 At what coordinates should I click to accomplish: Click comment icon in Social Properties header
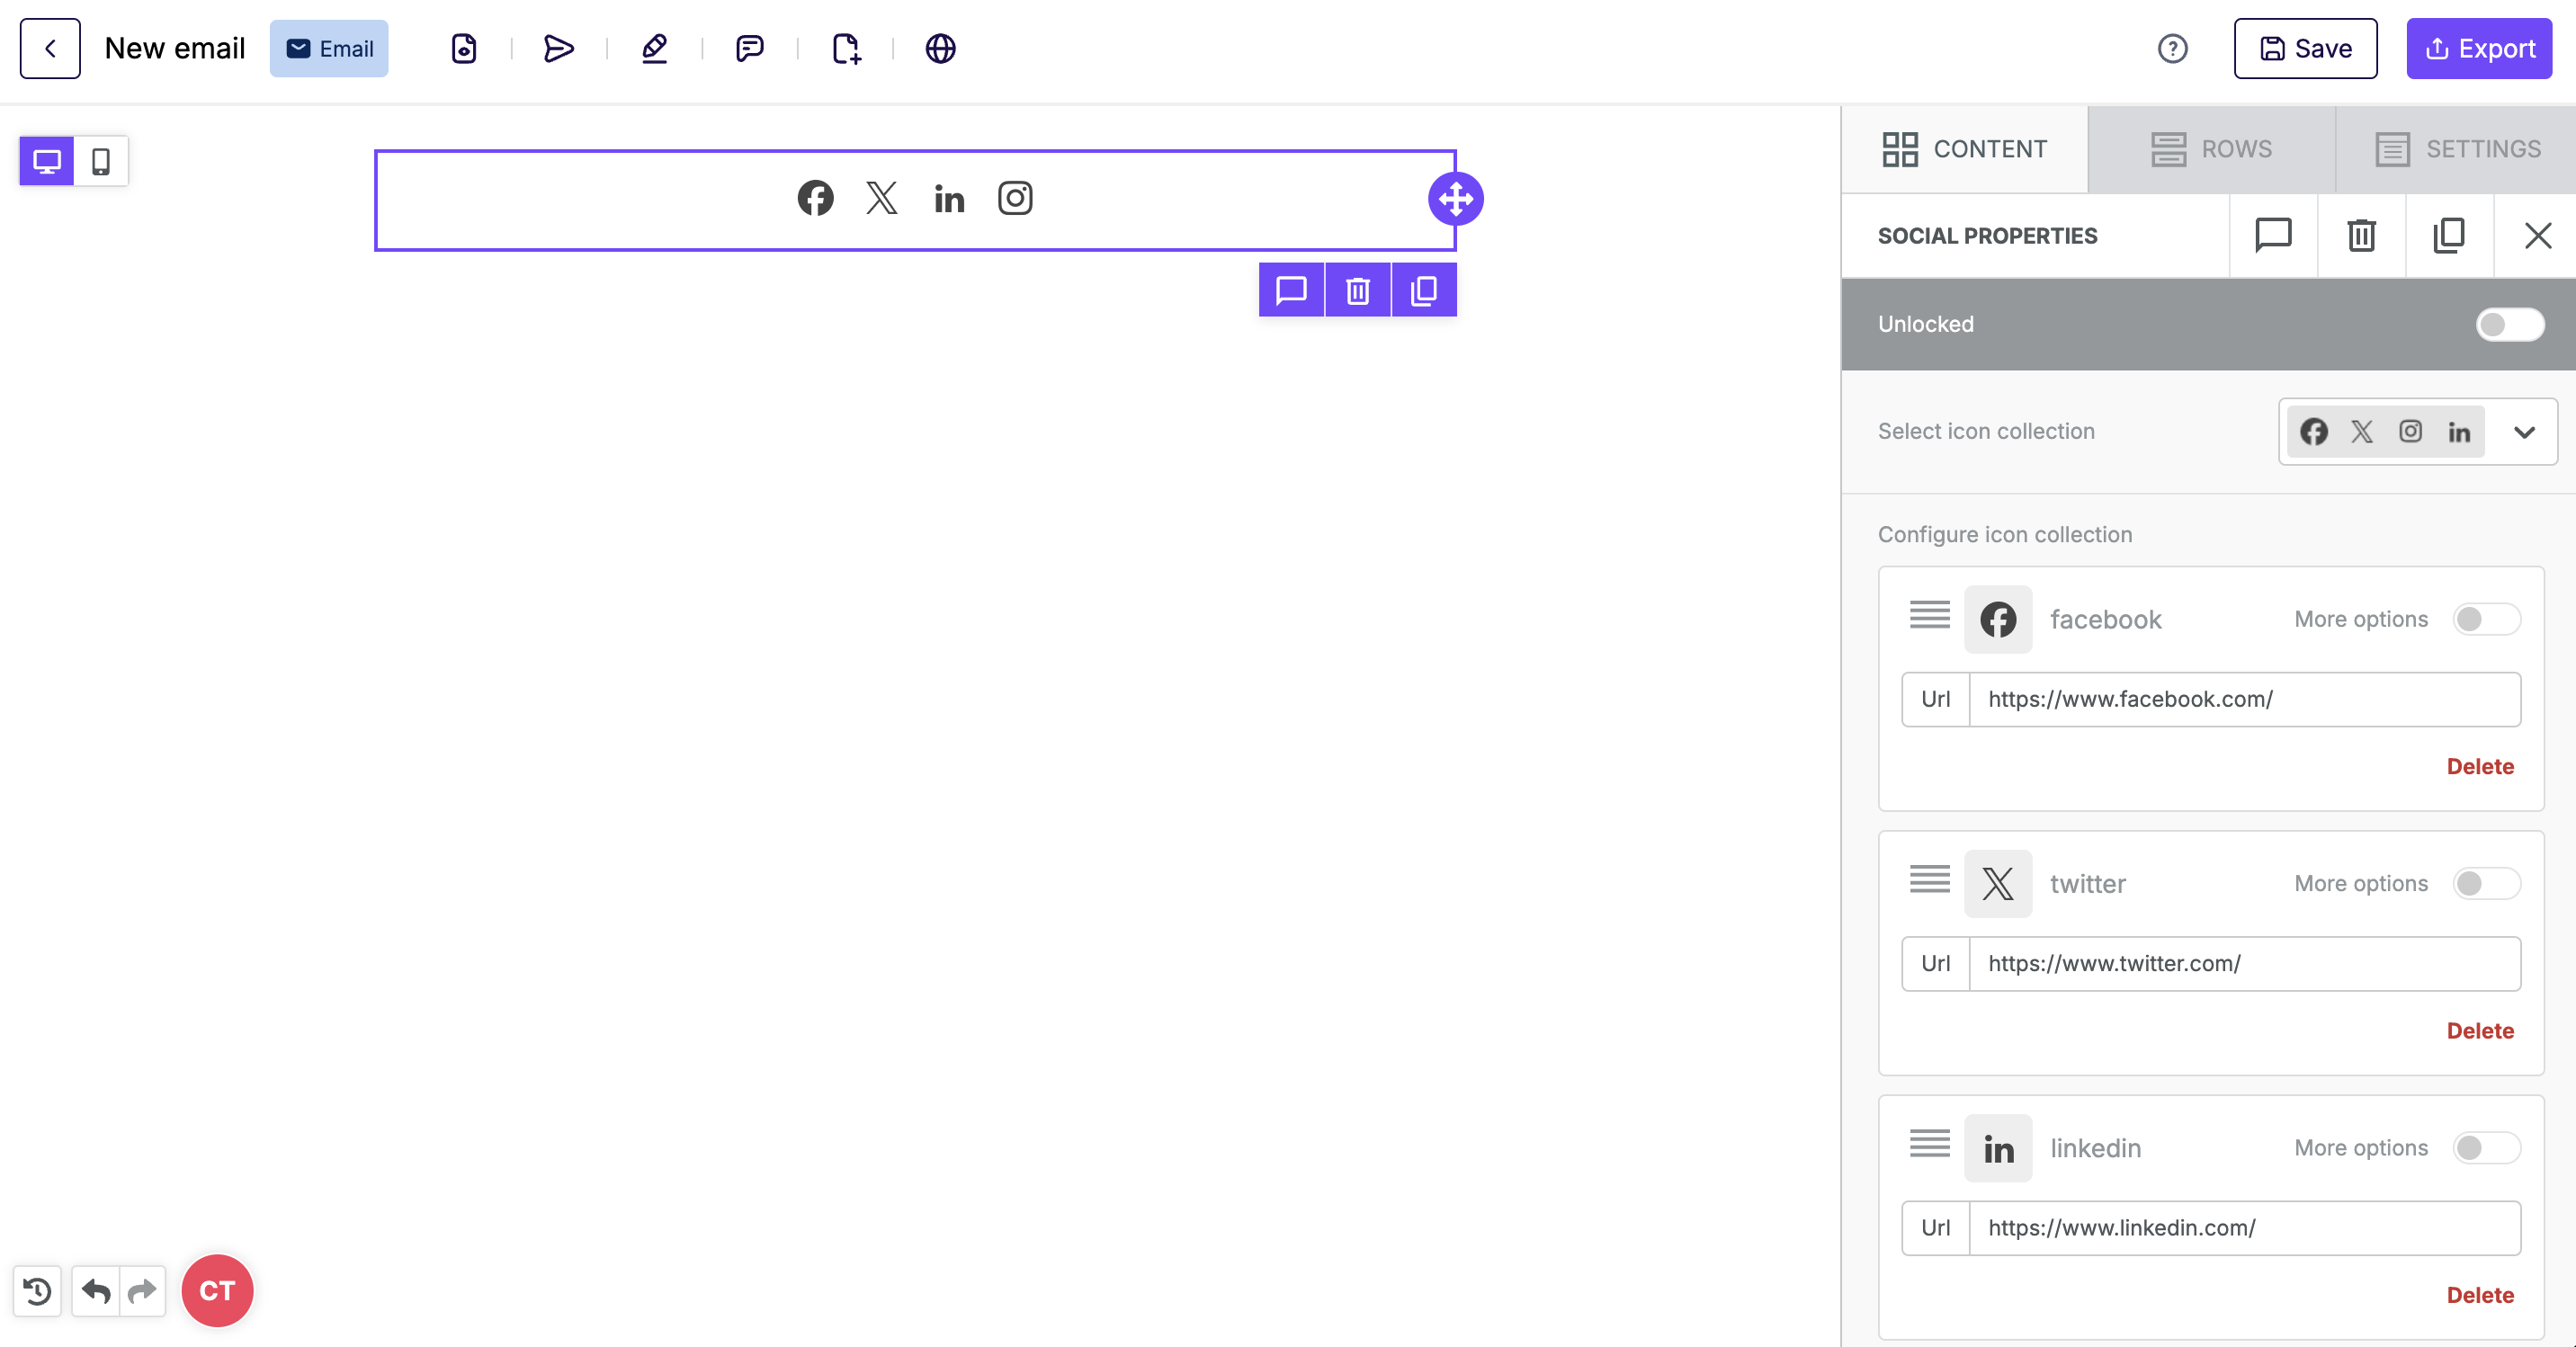click(x=2273, y=236)
